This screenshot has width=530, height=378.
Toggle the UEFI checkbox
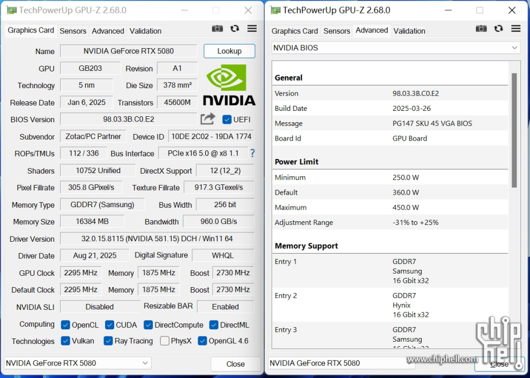point(227,120)
